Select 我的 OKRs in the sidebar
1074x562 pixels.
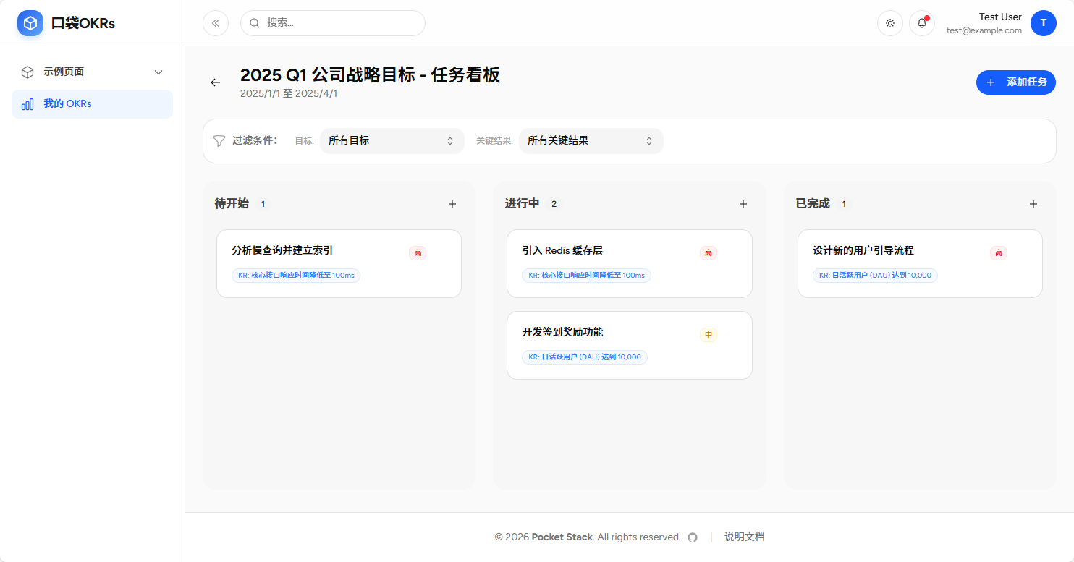(92, 104)
